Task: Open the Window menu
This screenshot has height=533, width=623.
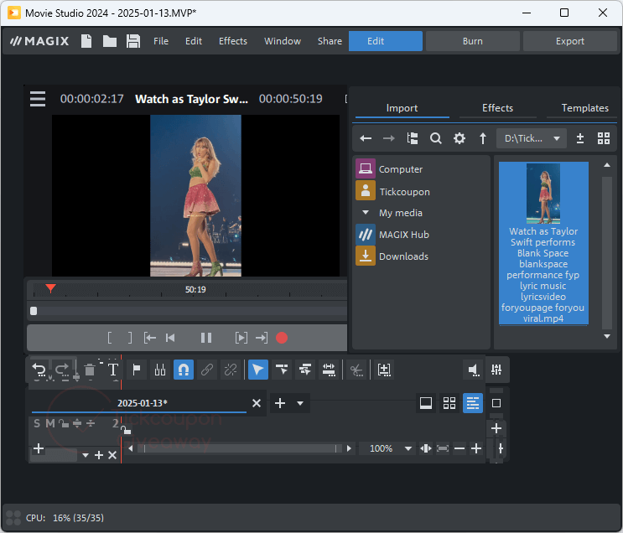Action: 283,41
